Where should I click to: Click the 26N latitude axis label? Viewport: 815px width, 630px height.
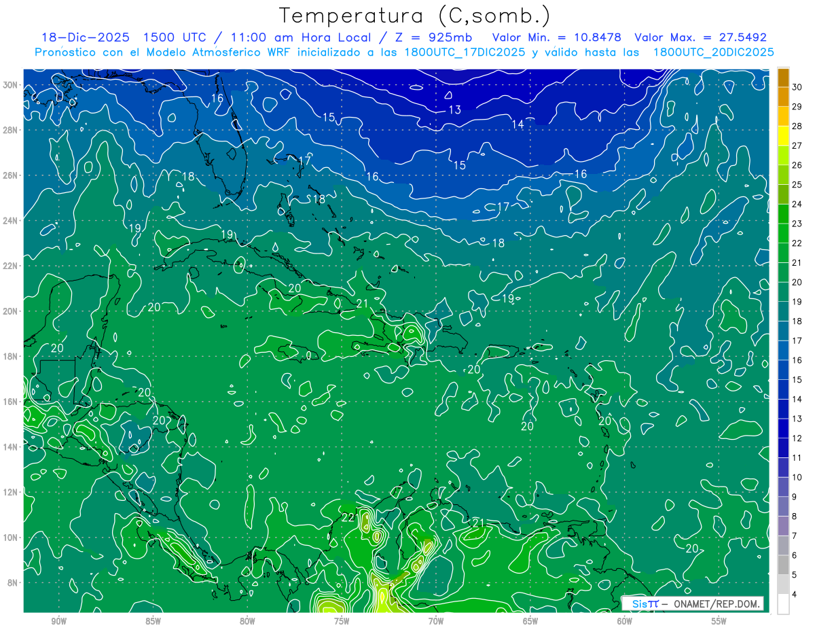11,175
